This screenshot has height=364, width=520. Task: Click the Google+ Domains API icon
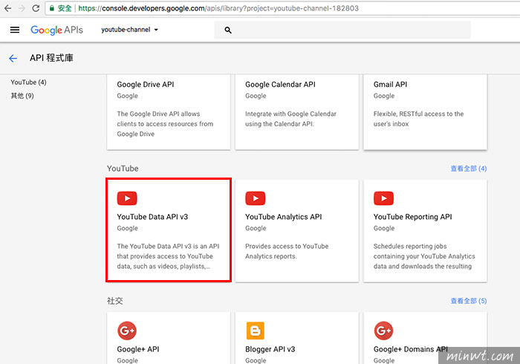coord(383,331)
